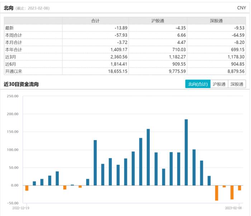Click the value 18,655.15 in 开通以来 row

tap(118, 71)
